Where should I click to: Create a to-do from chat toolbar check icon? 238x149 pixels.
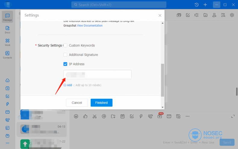point(132,116)
